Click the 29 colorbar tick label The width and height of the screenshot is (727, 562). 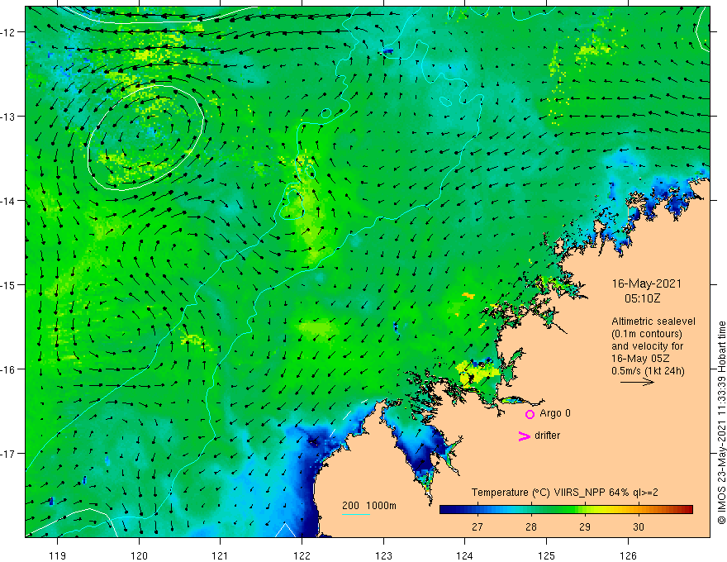click(x=585, y=526)
